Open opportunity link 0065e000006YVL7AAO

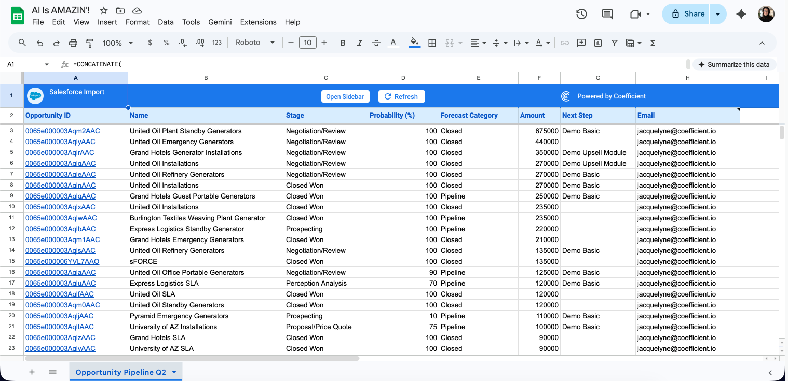62,261
